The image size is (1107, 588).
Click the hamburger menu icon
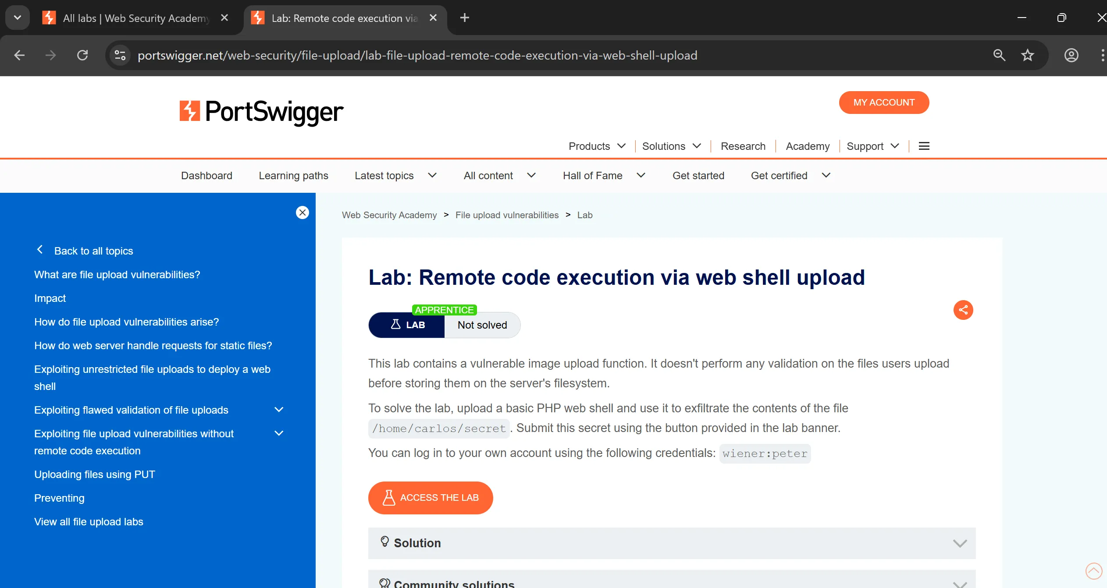point(924,146)
